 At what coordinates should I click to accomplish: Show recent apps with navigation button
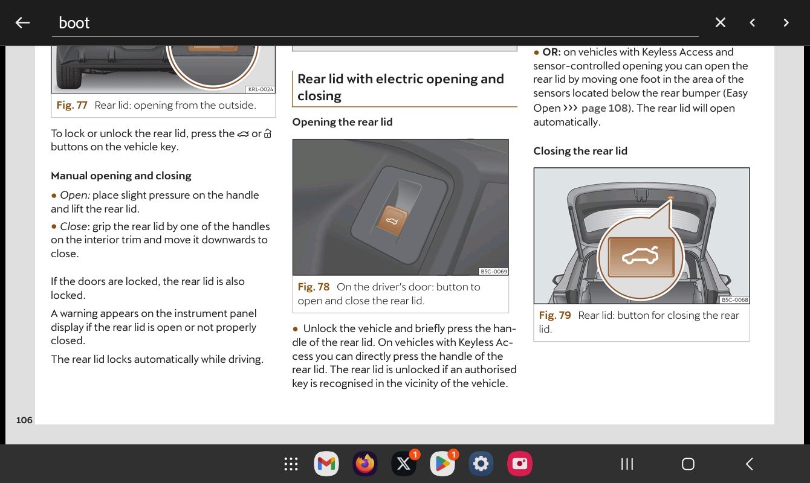pyautogui.click(x=627, y=464)
